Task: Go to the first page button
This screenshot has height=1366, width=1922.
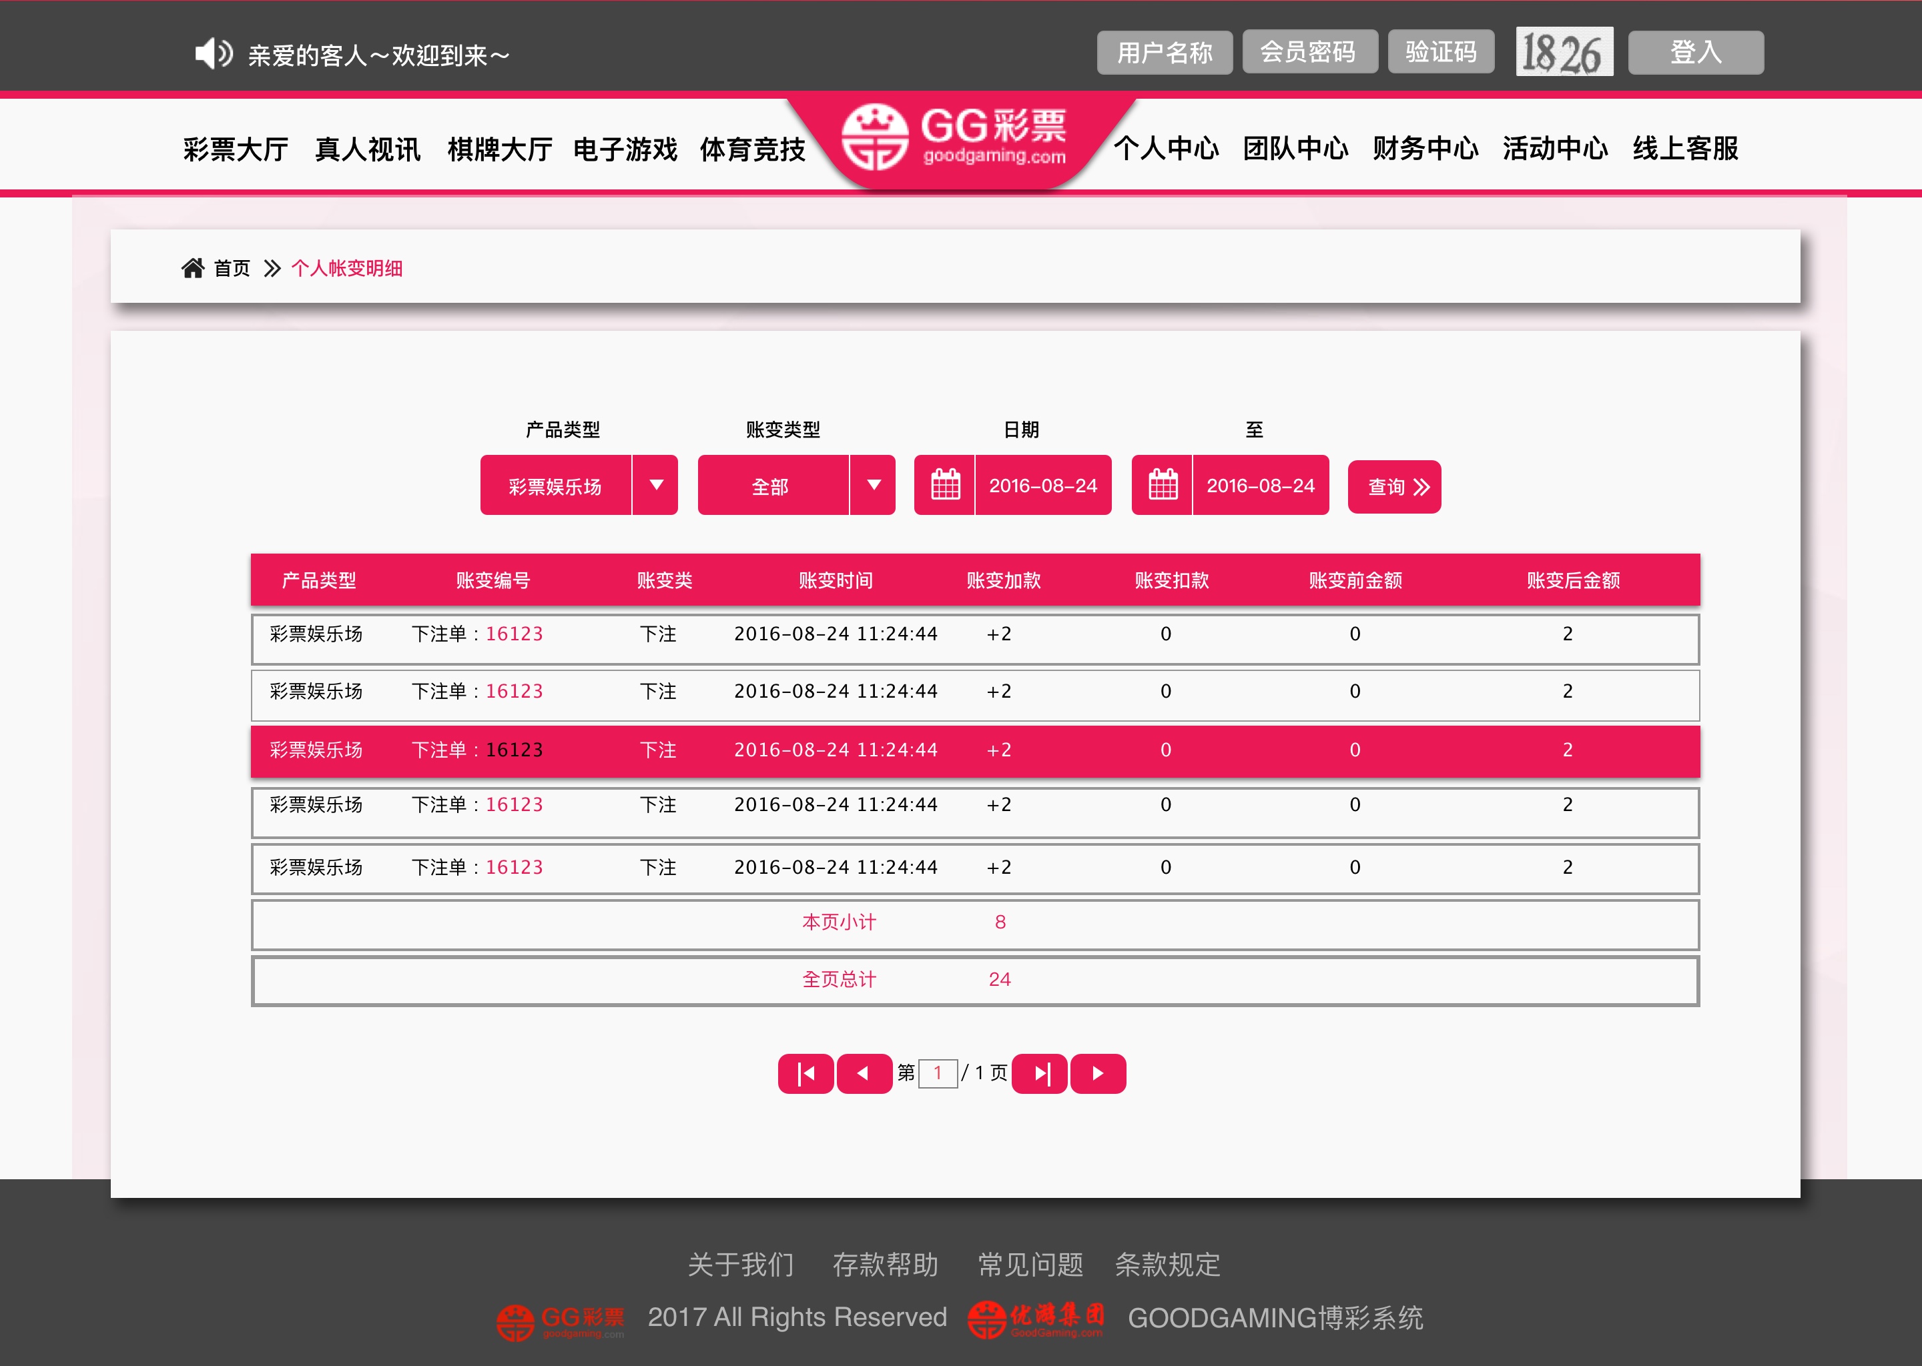Action: pyautogui.click(x=806, y=1073)
